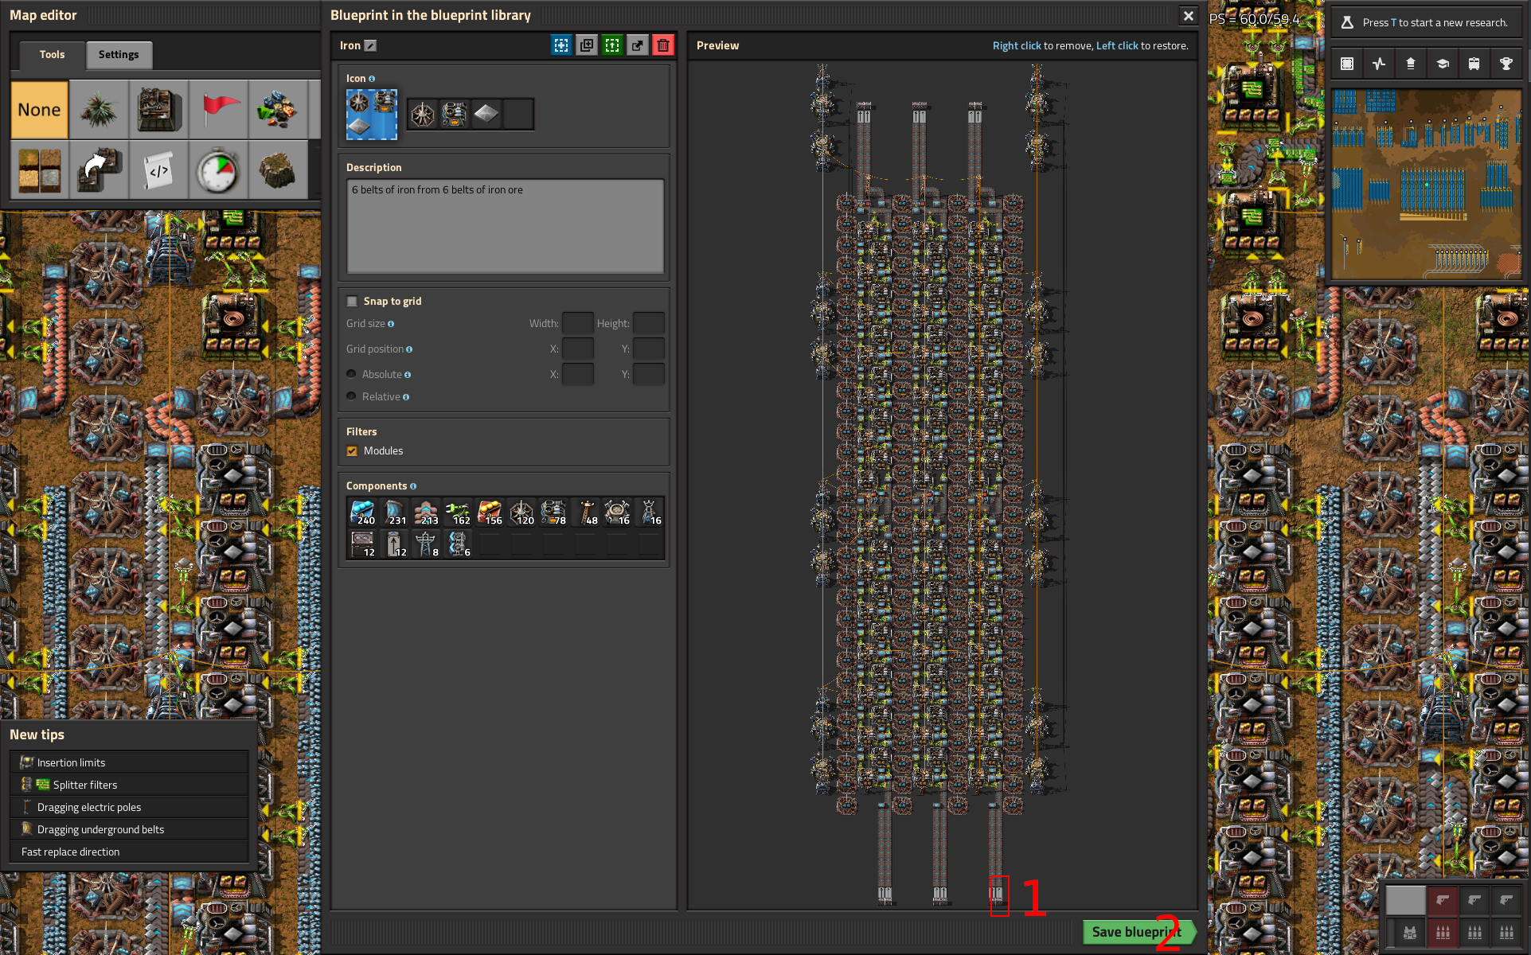Image resolution: width=1531 pixels, height=955 pixels.
Task: Click the grid Width input field
Action: (x=578, y=323)
